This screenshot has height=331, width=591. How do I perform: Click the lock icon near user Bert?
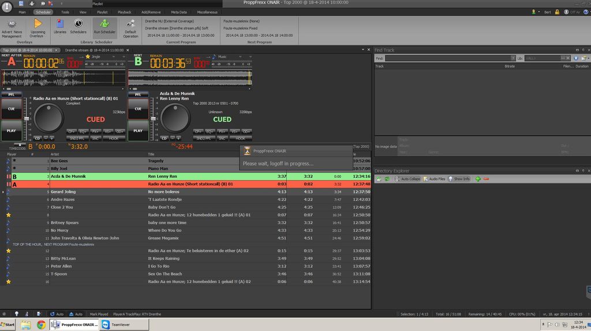coord(557,12)
